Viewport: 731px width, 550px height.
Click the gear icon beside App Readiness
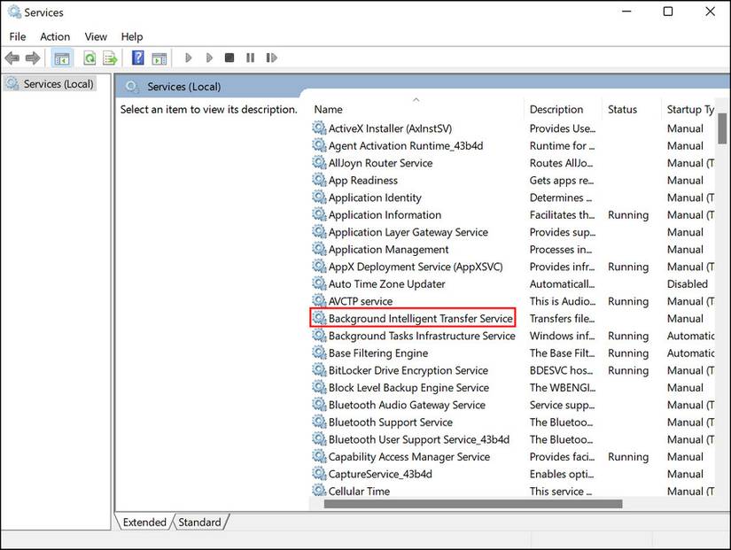pyautogui.click(x=319, y=180)
